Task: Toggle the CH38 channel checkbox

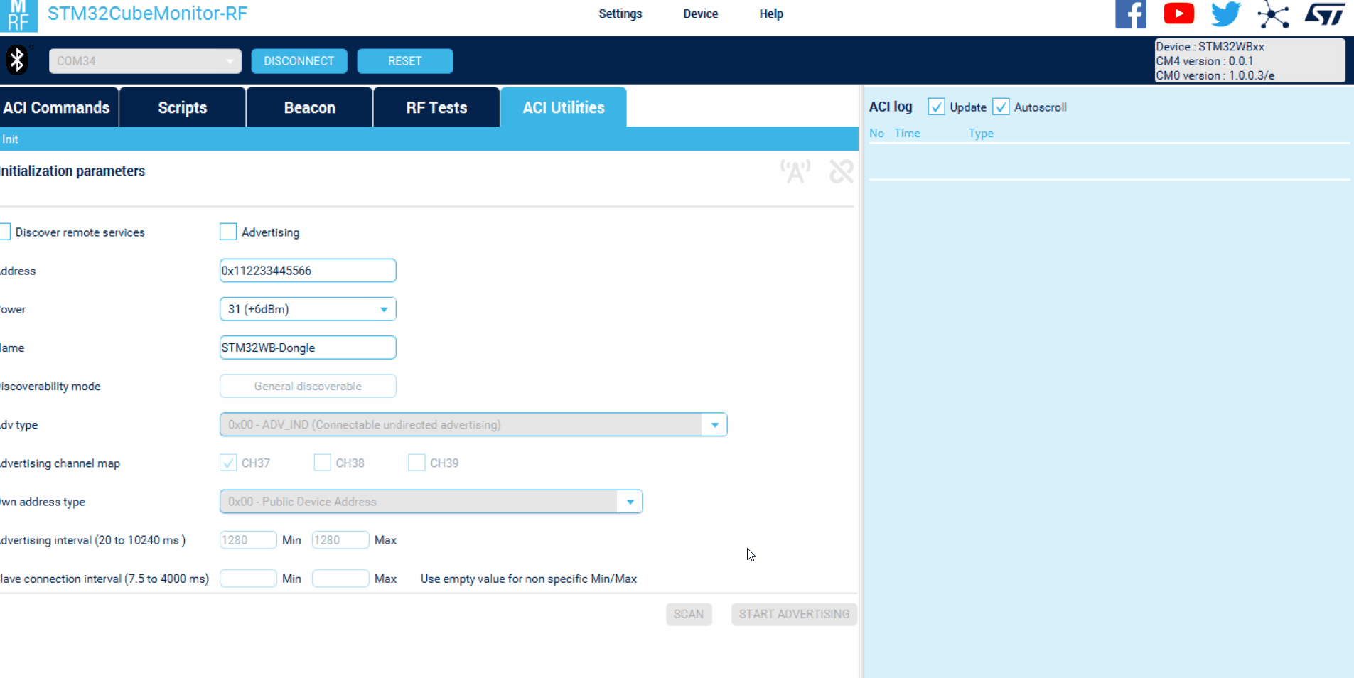Action: 323,463
